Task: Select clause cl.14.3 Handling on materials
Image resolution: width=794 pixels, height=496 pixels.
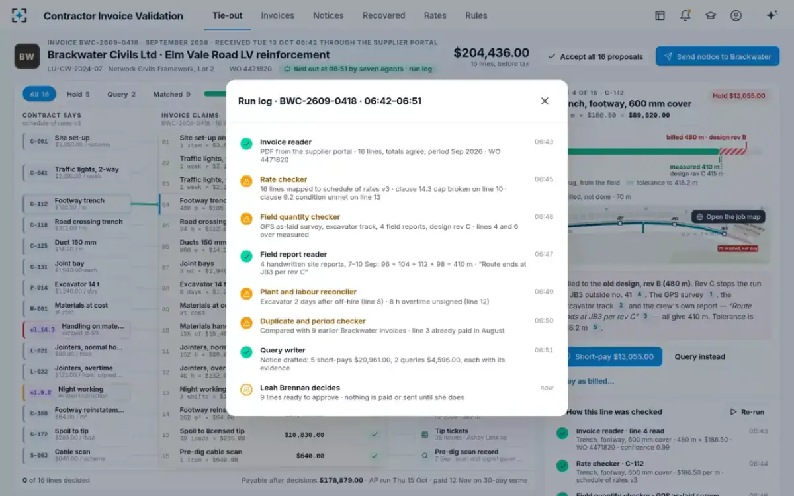Action: click(77, 329)
